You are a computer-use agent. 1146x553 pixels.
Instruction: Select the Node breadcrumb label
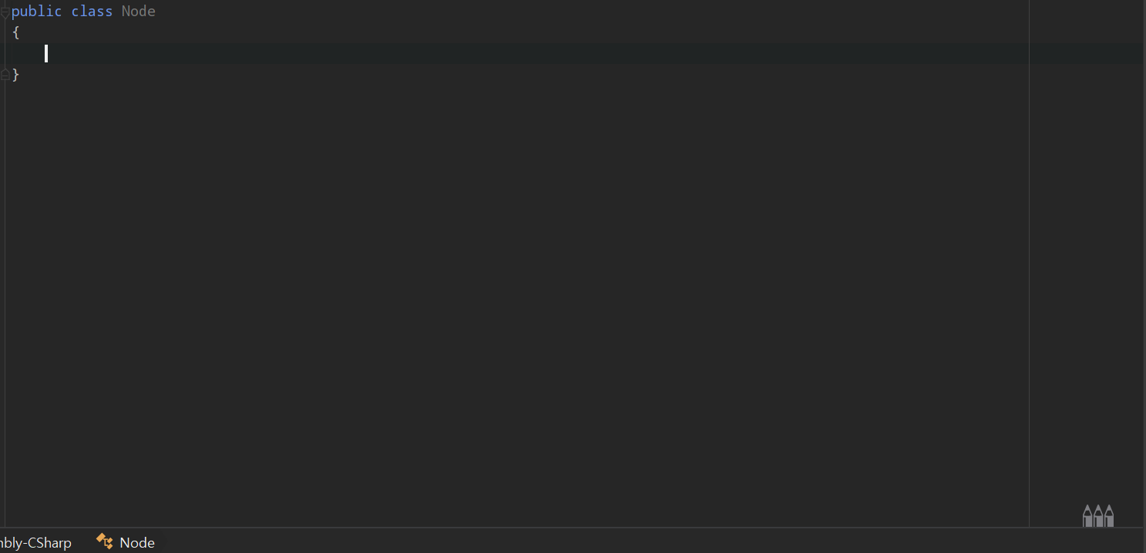pyautogui.click(x=137, y=542)
